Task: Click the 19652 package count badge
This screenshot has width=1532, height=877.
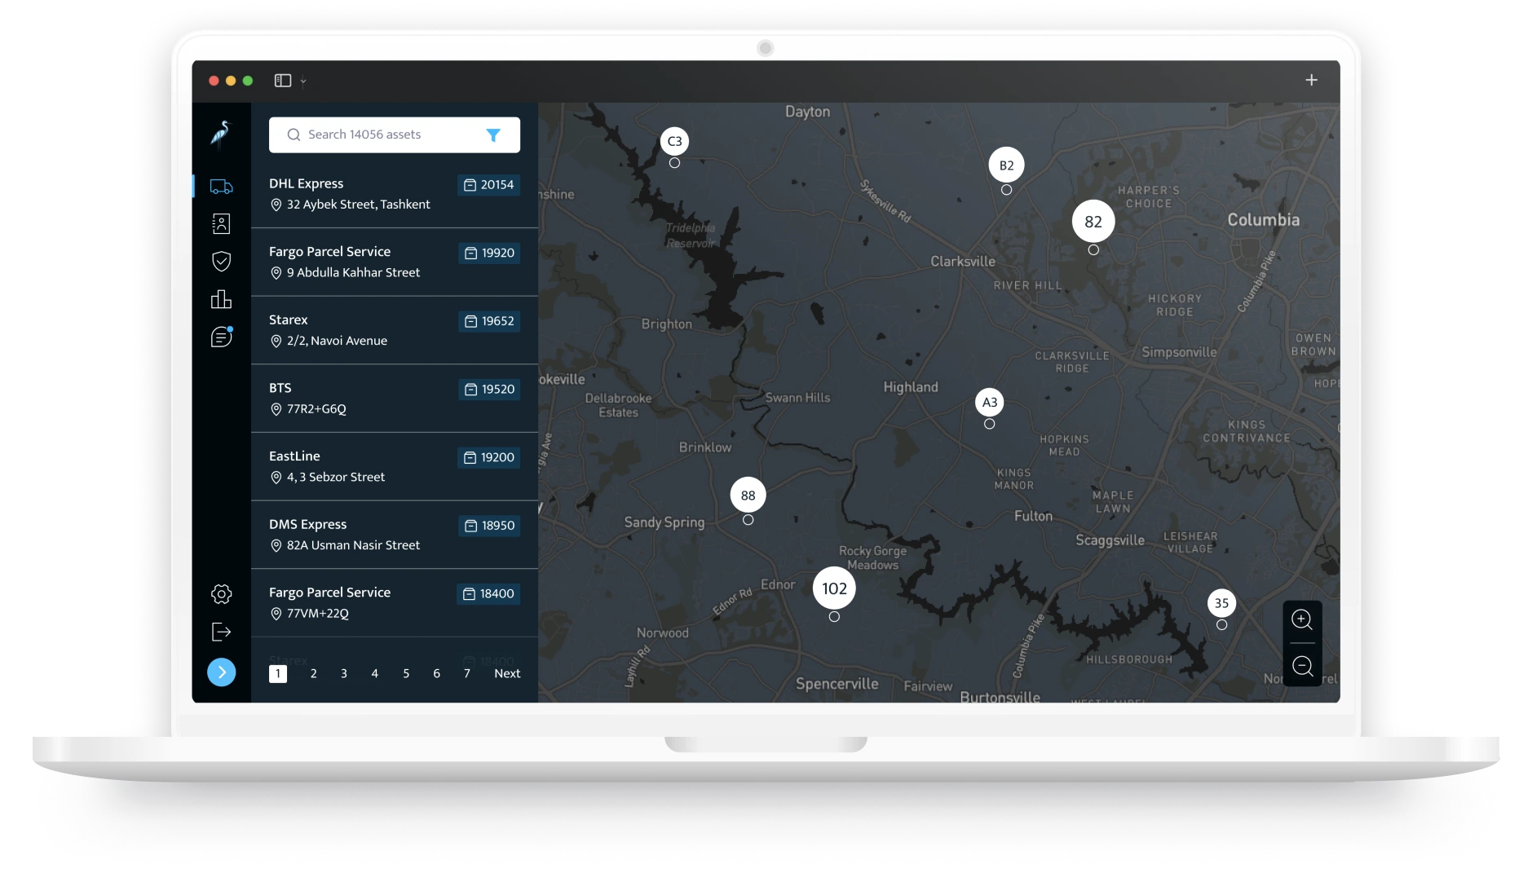Action: [x=489, y=321]
